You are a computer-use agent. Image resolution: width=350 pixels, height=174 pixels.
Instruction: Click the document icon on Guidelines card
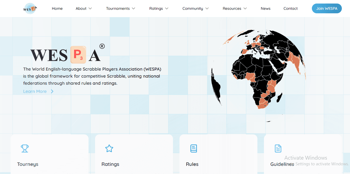[x=278, y=148]
